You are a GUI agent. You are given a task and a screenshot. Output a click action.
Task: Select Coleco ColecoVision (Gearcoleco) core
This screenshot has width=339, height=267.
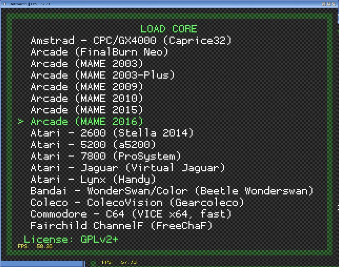[x=137, y=203]
